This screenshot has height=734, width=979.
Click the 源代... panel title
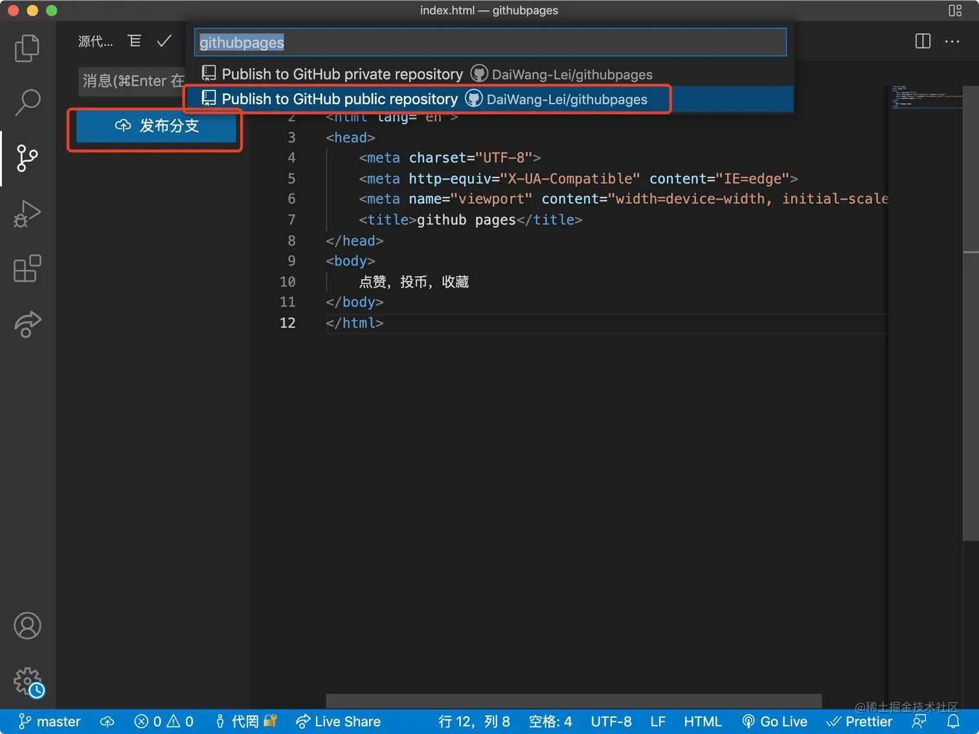tap(96, 41)
